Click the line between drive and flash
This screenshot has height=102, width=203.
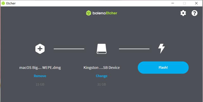coord(134,49)
